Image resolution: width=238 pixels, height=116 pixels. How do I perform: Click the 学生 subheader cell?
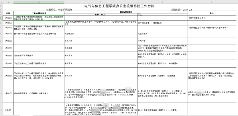pyautogui.click(x=162, y=14)
